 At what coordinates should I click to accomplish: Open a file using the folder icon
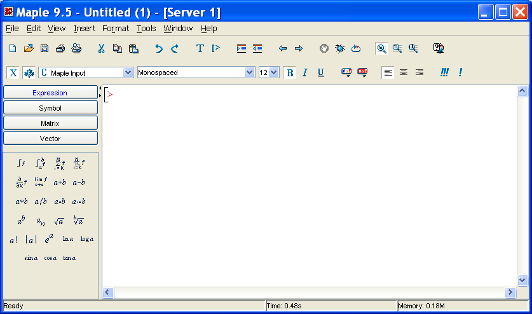pos(29,48)
